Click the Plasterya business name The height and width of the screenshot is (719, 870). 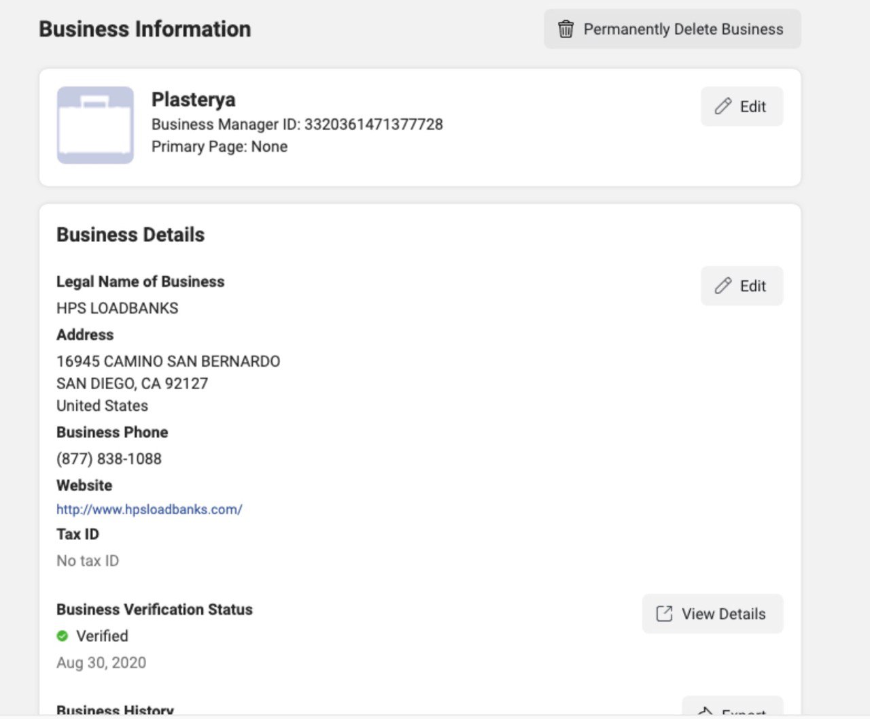pyautogui.click(x=194, y=100)
